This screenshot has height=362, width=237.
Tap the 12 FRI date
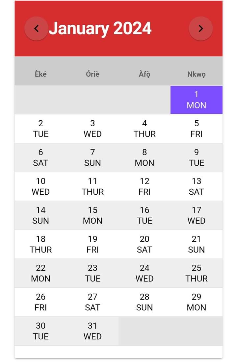tap(145, 186)
